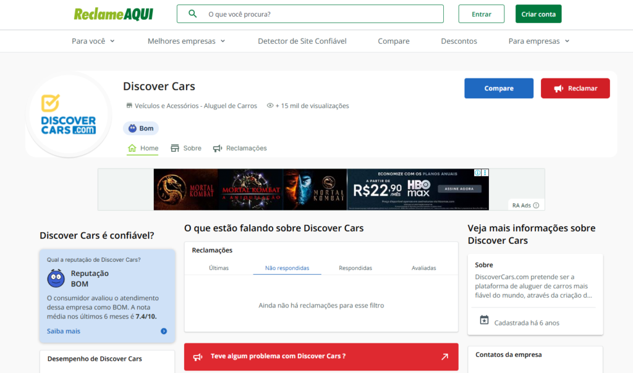Expand the Melhores empresas dropdown
The width and height of the screenshot is (633, 373).
click(187, 41)
